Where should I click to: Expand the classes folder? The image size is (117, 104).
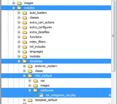click(x=19, y=18)
